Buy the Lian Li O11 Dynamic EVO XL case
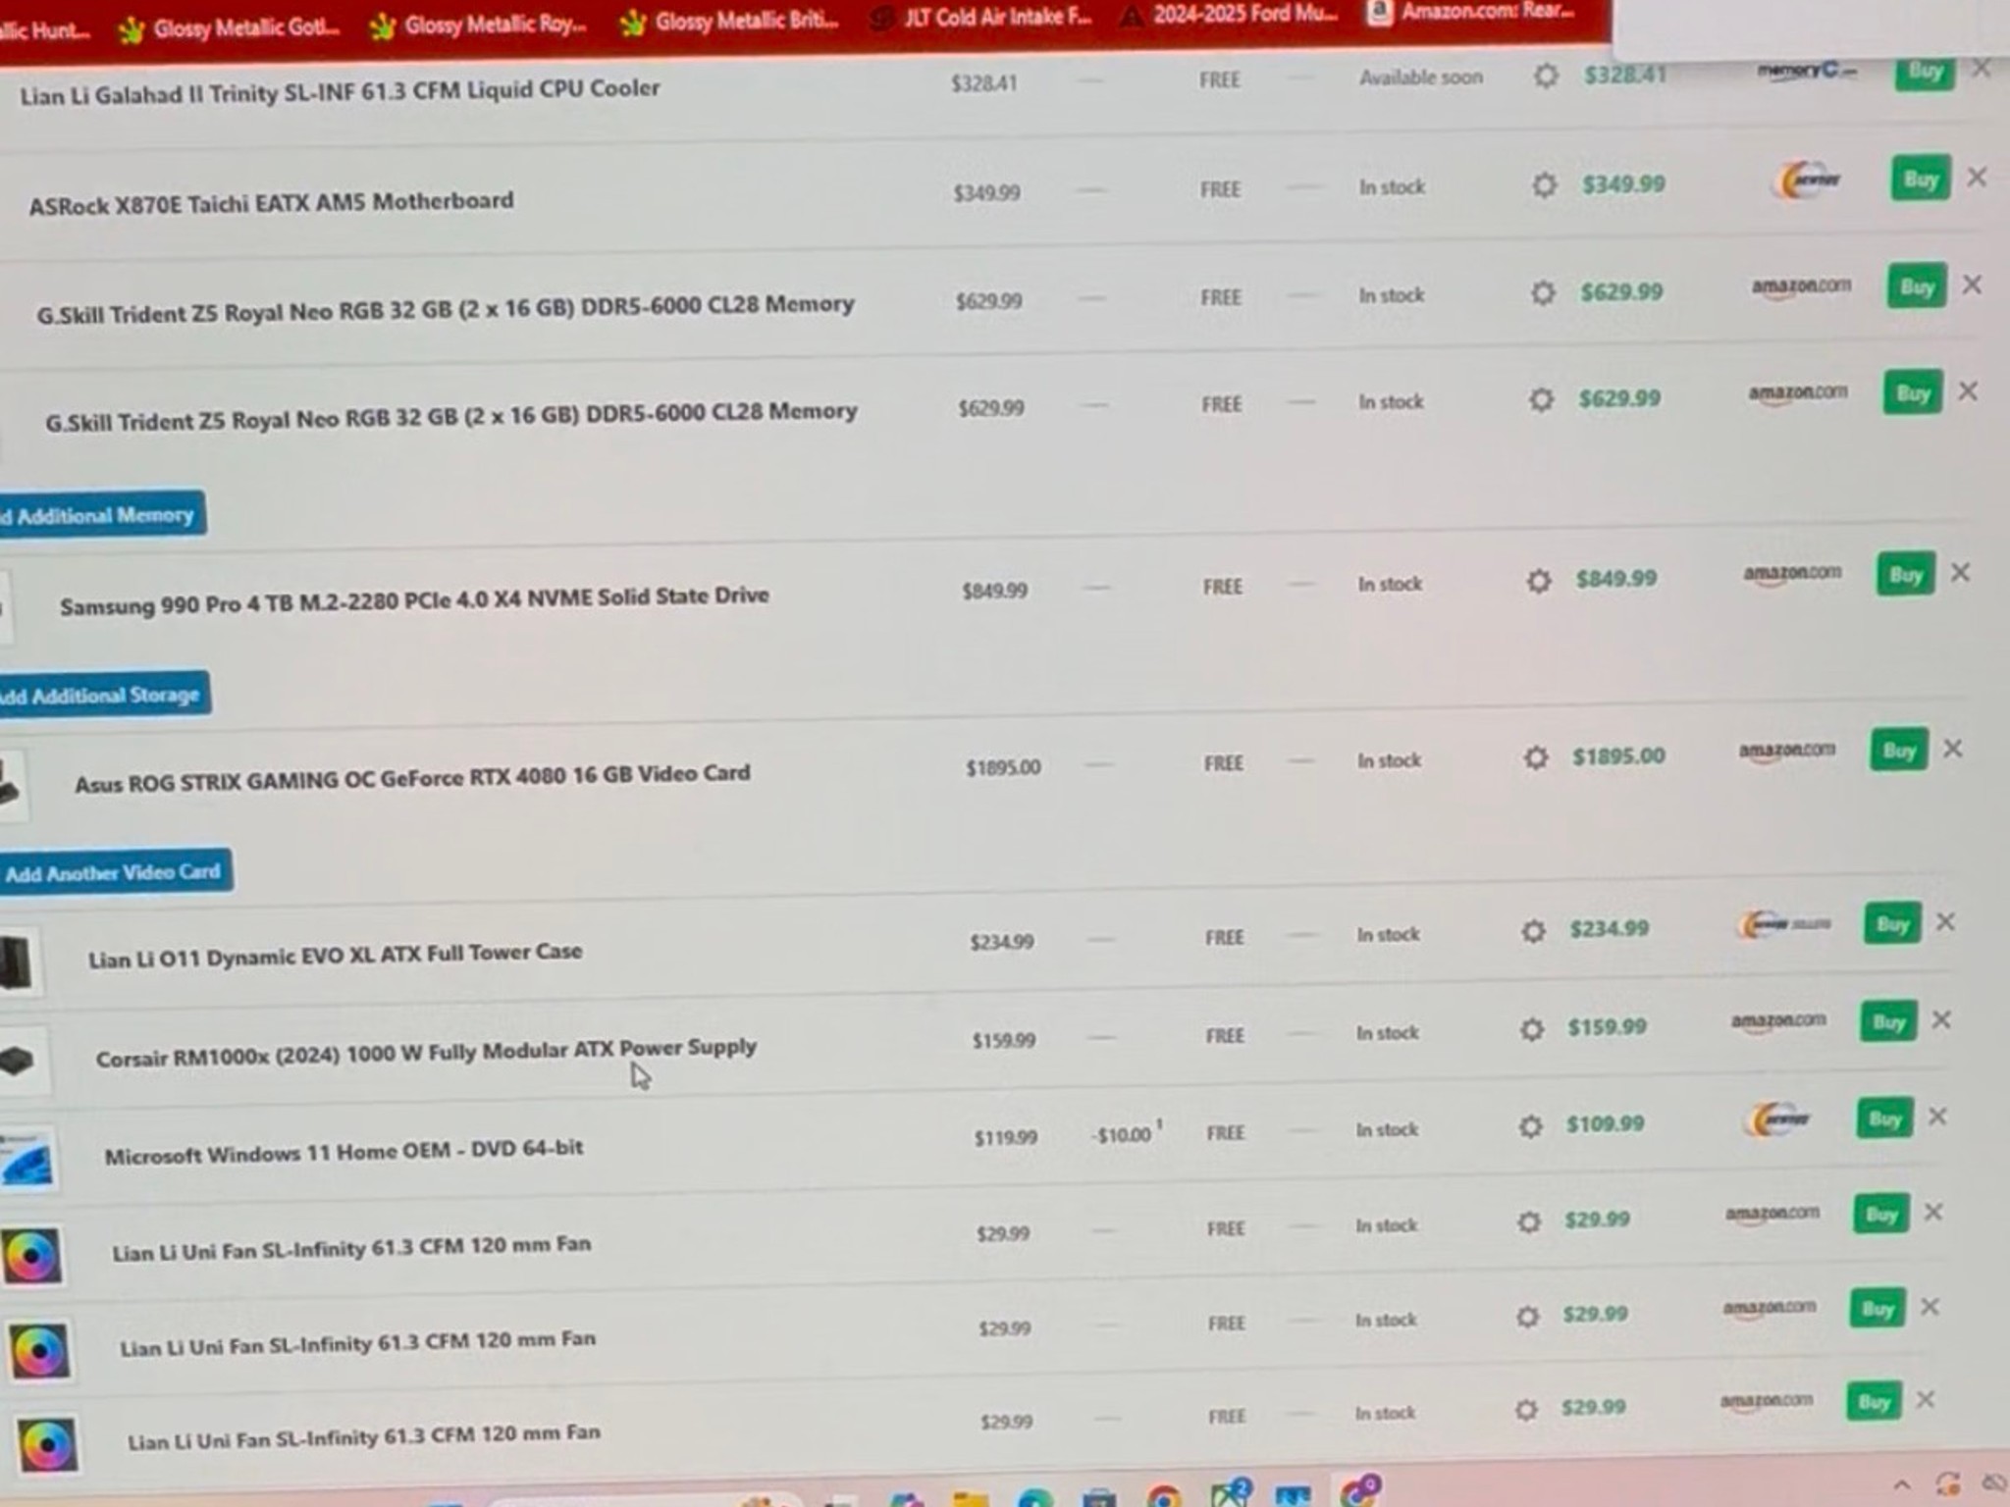 [1892, 924]
